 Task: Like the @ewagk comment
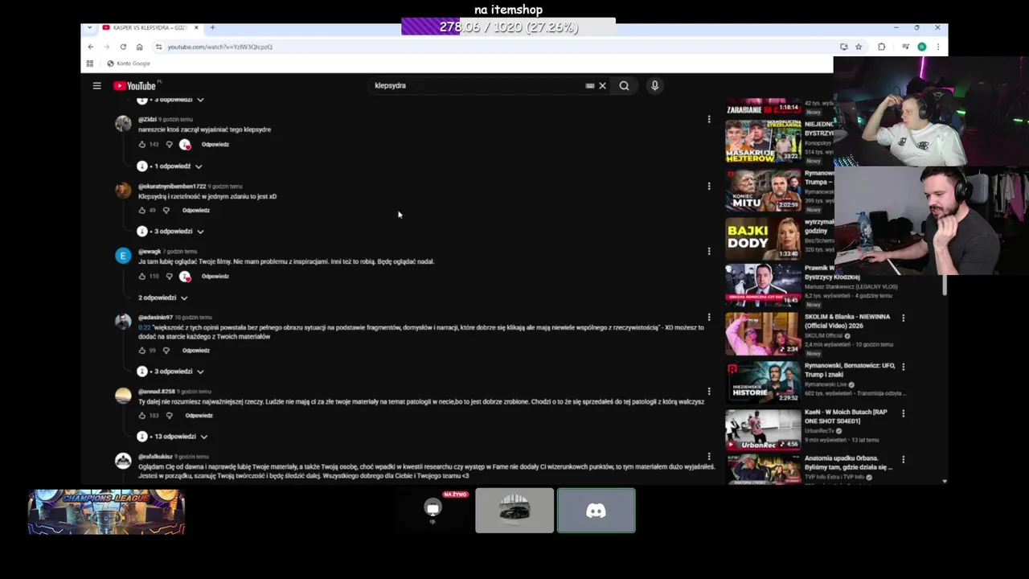(142, 277)
